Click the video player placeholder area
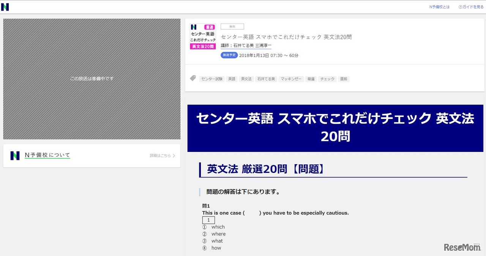 tap(92, 79)
